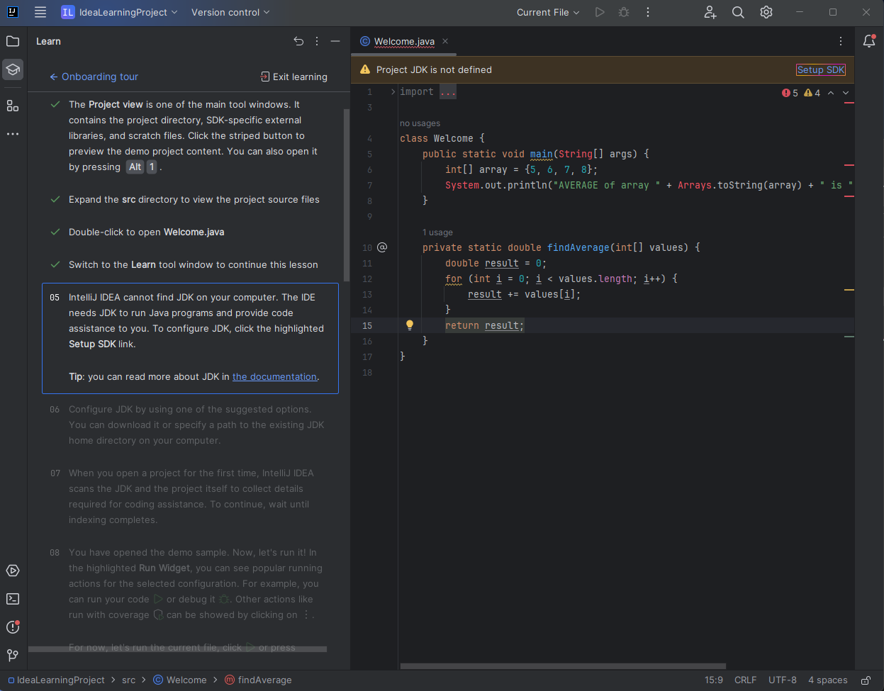This screenshot has width=884, height=691.
Task: Open the documentation link
Action: coord(274,377)
